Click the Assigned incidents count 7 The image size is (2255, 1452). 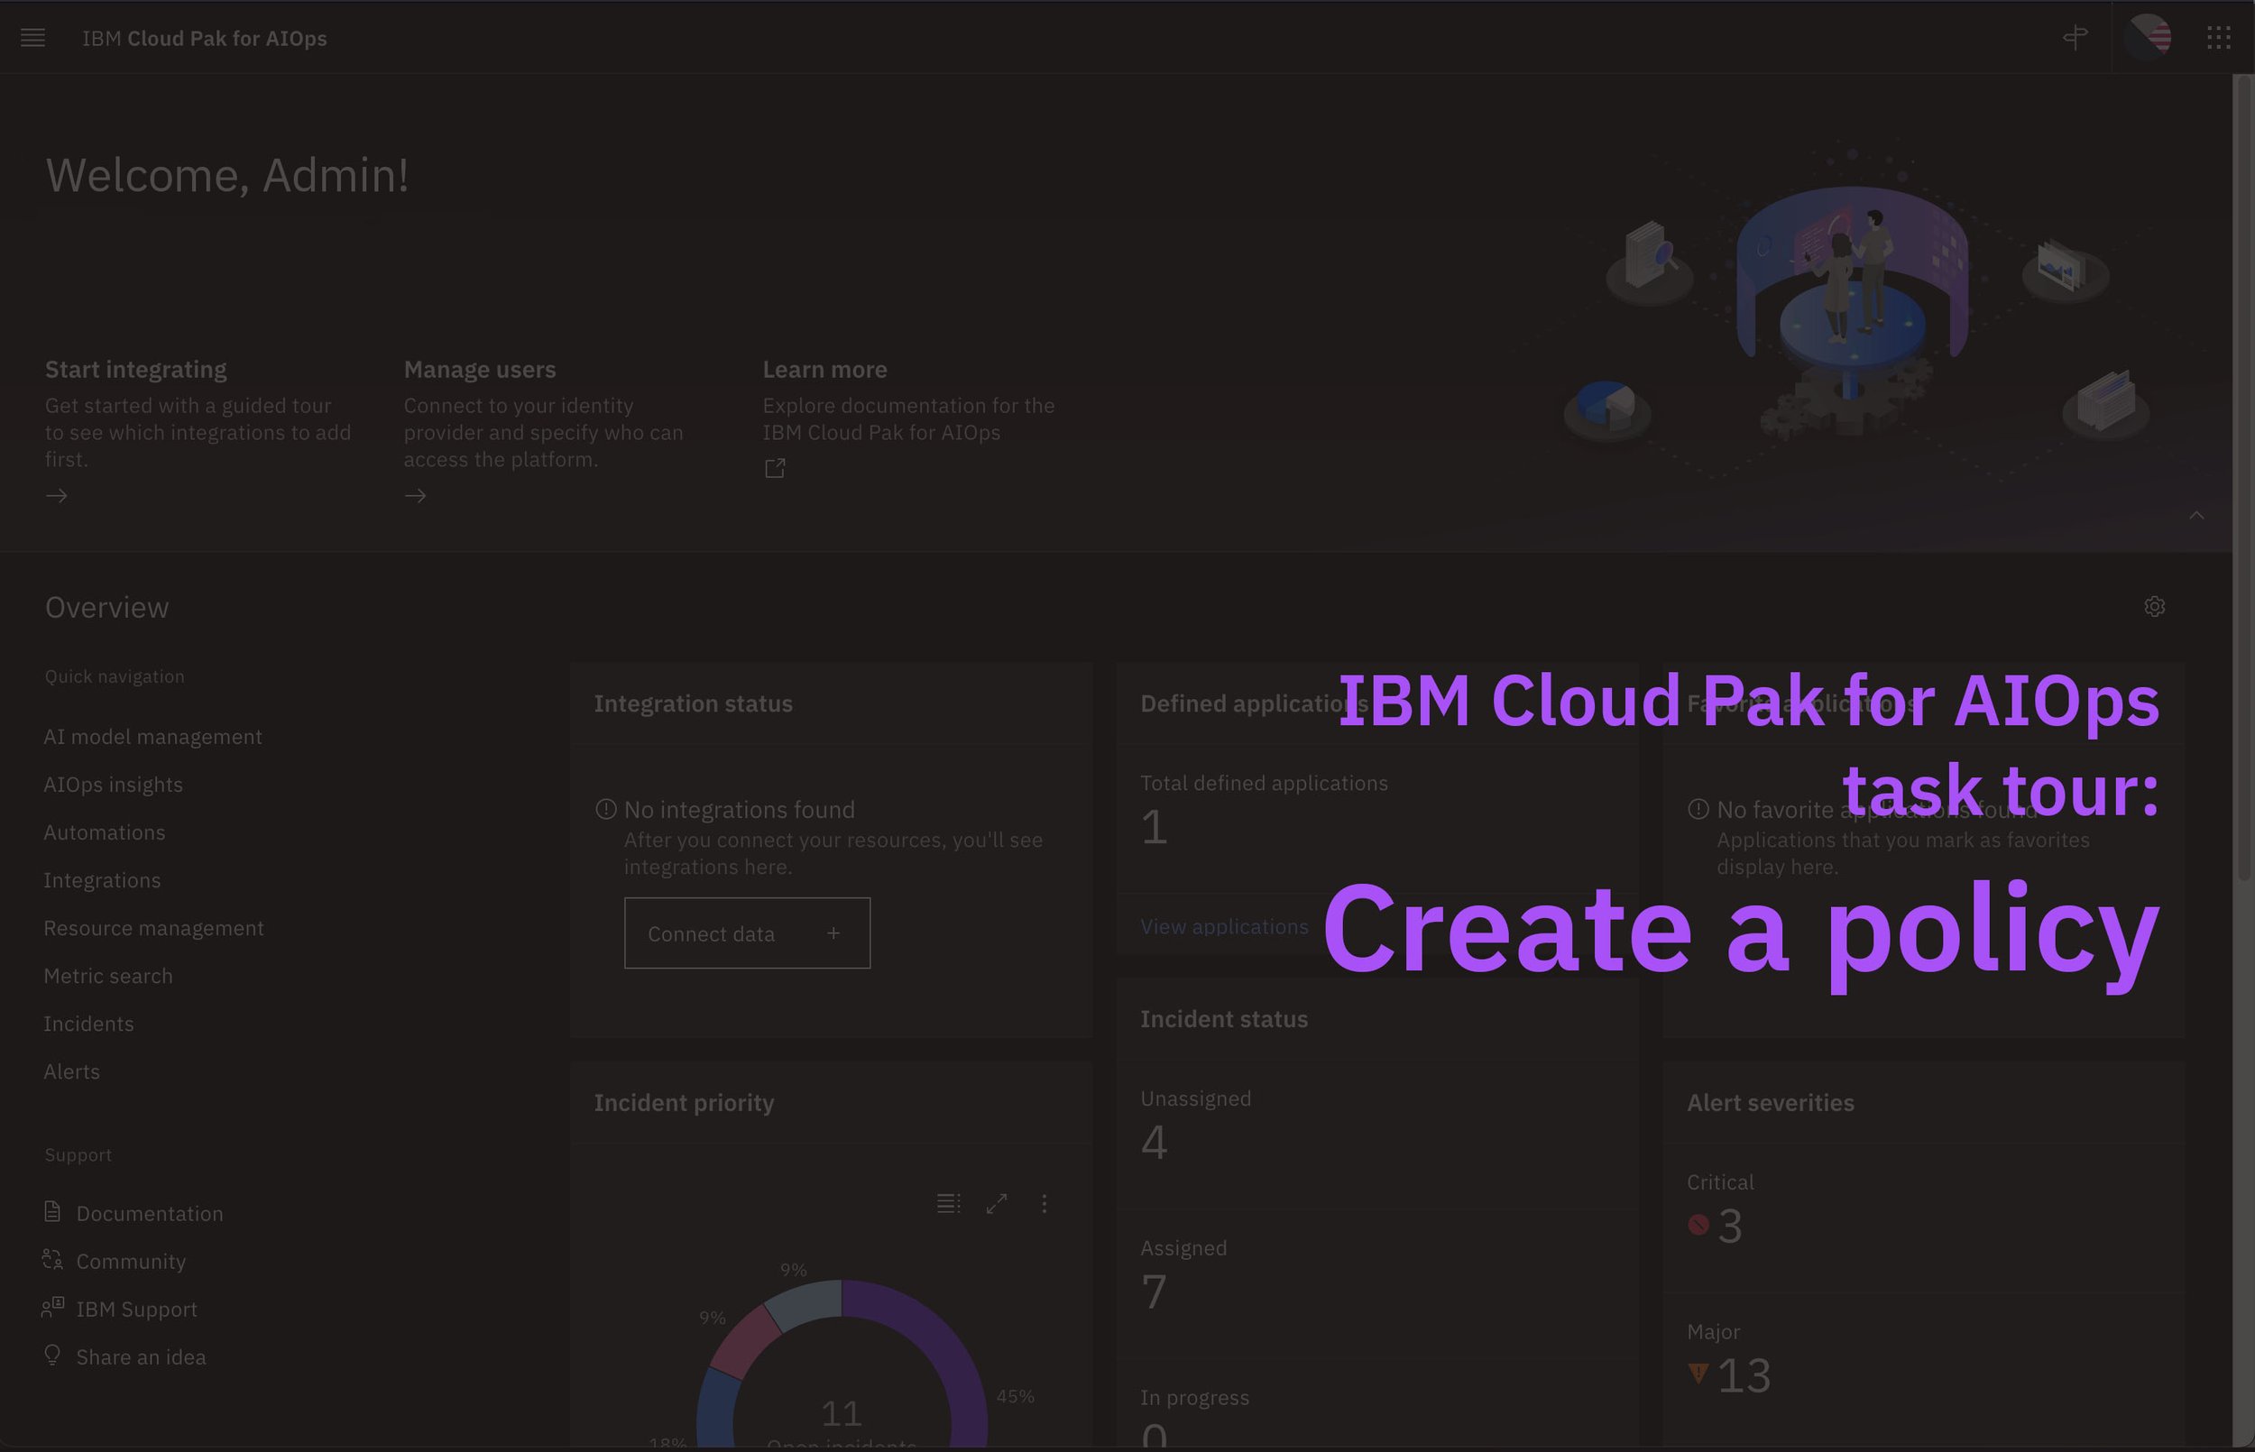(x=1154, y=1291)
